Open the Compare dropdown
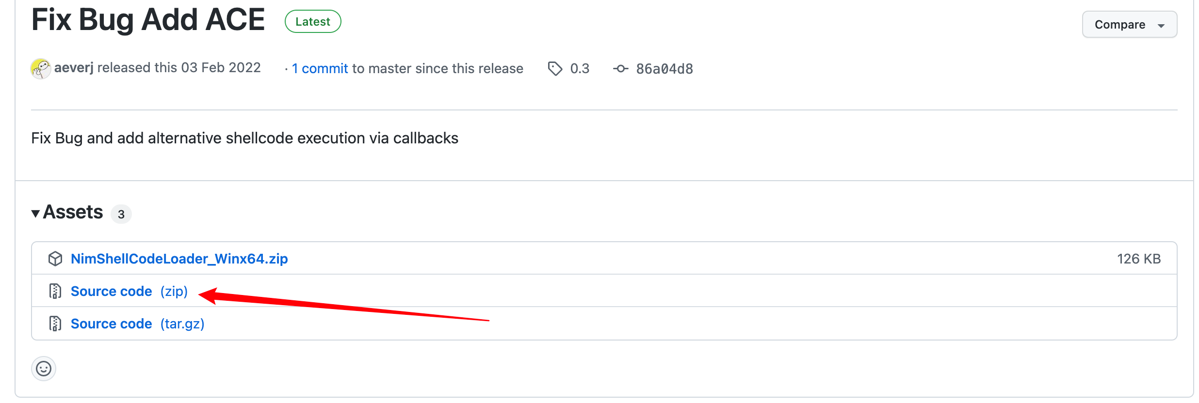 1130,24
